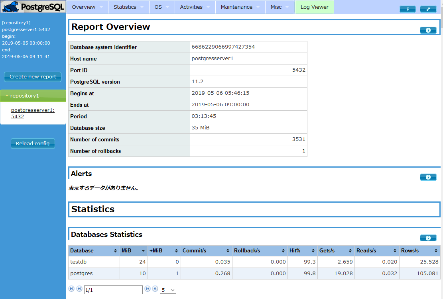Image resolution: width=443 pixels, height=299 pixels.
Task: Click the Create new report button
Action: tap(32, 77)
